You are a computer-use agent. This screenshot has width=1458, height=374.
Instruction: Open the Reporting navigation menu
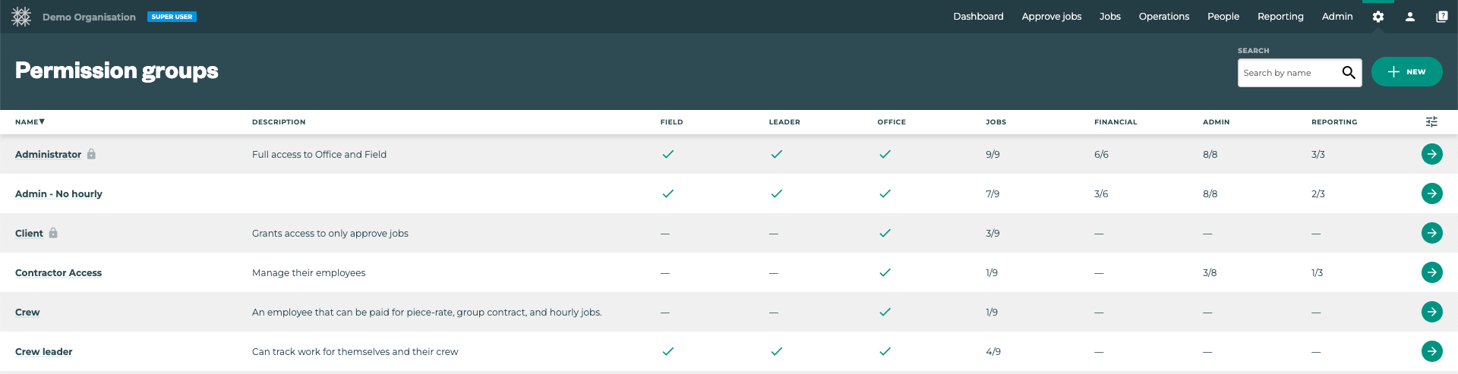click(1280, 17)
